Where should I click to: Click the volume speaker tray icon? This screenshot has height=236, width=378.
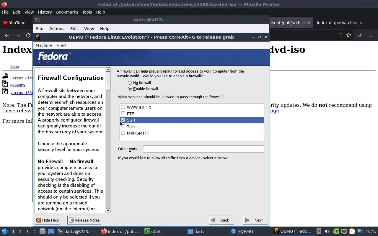click(327, 231)
